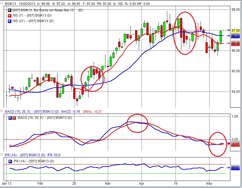
Task: Click the black BGIK13 series legend icon
Action: [9, 10]
